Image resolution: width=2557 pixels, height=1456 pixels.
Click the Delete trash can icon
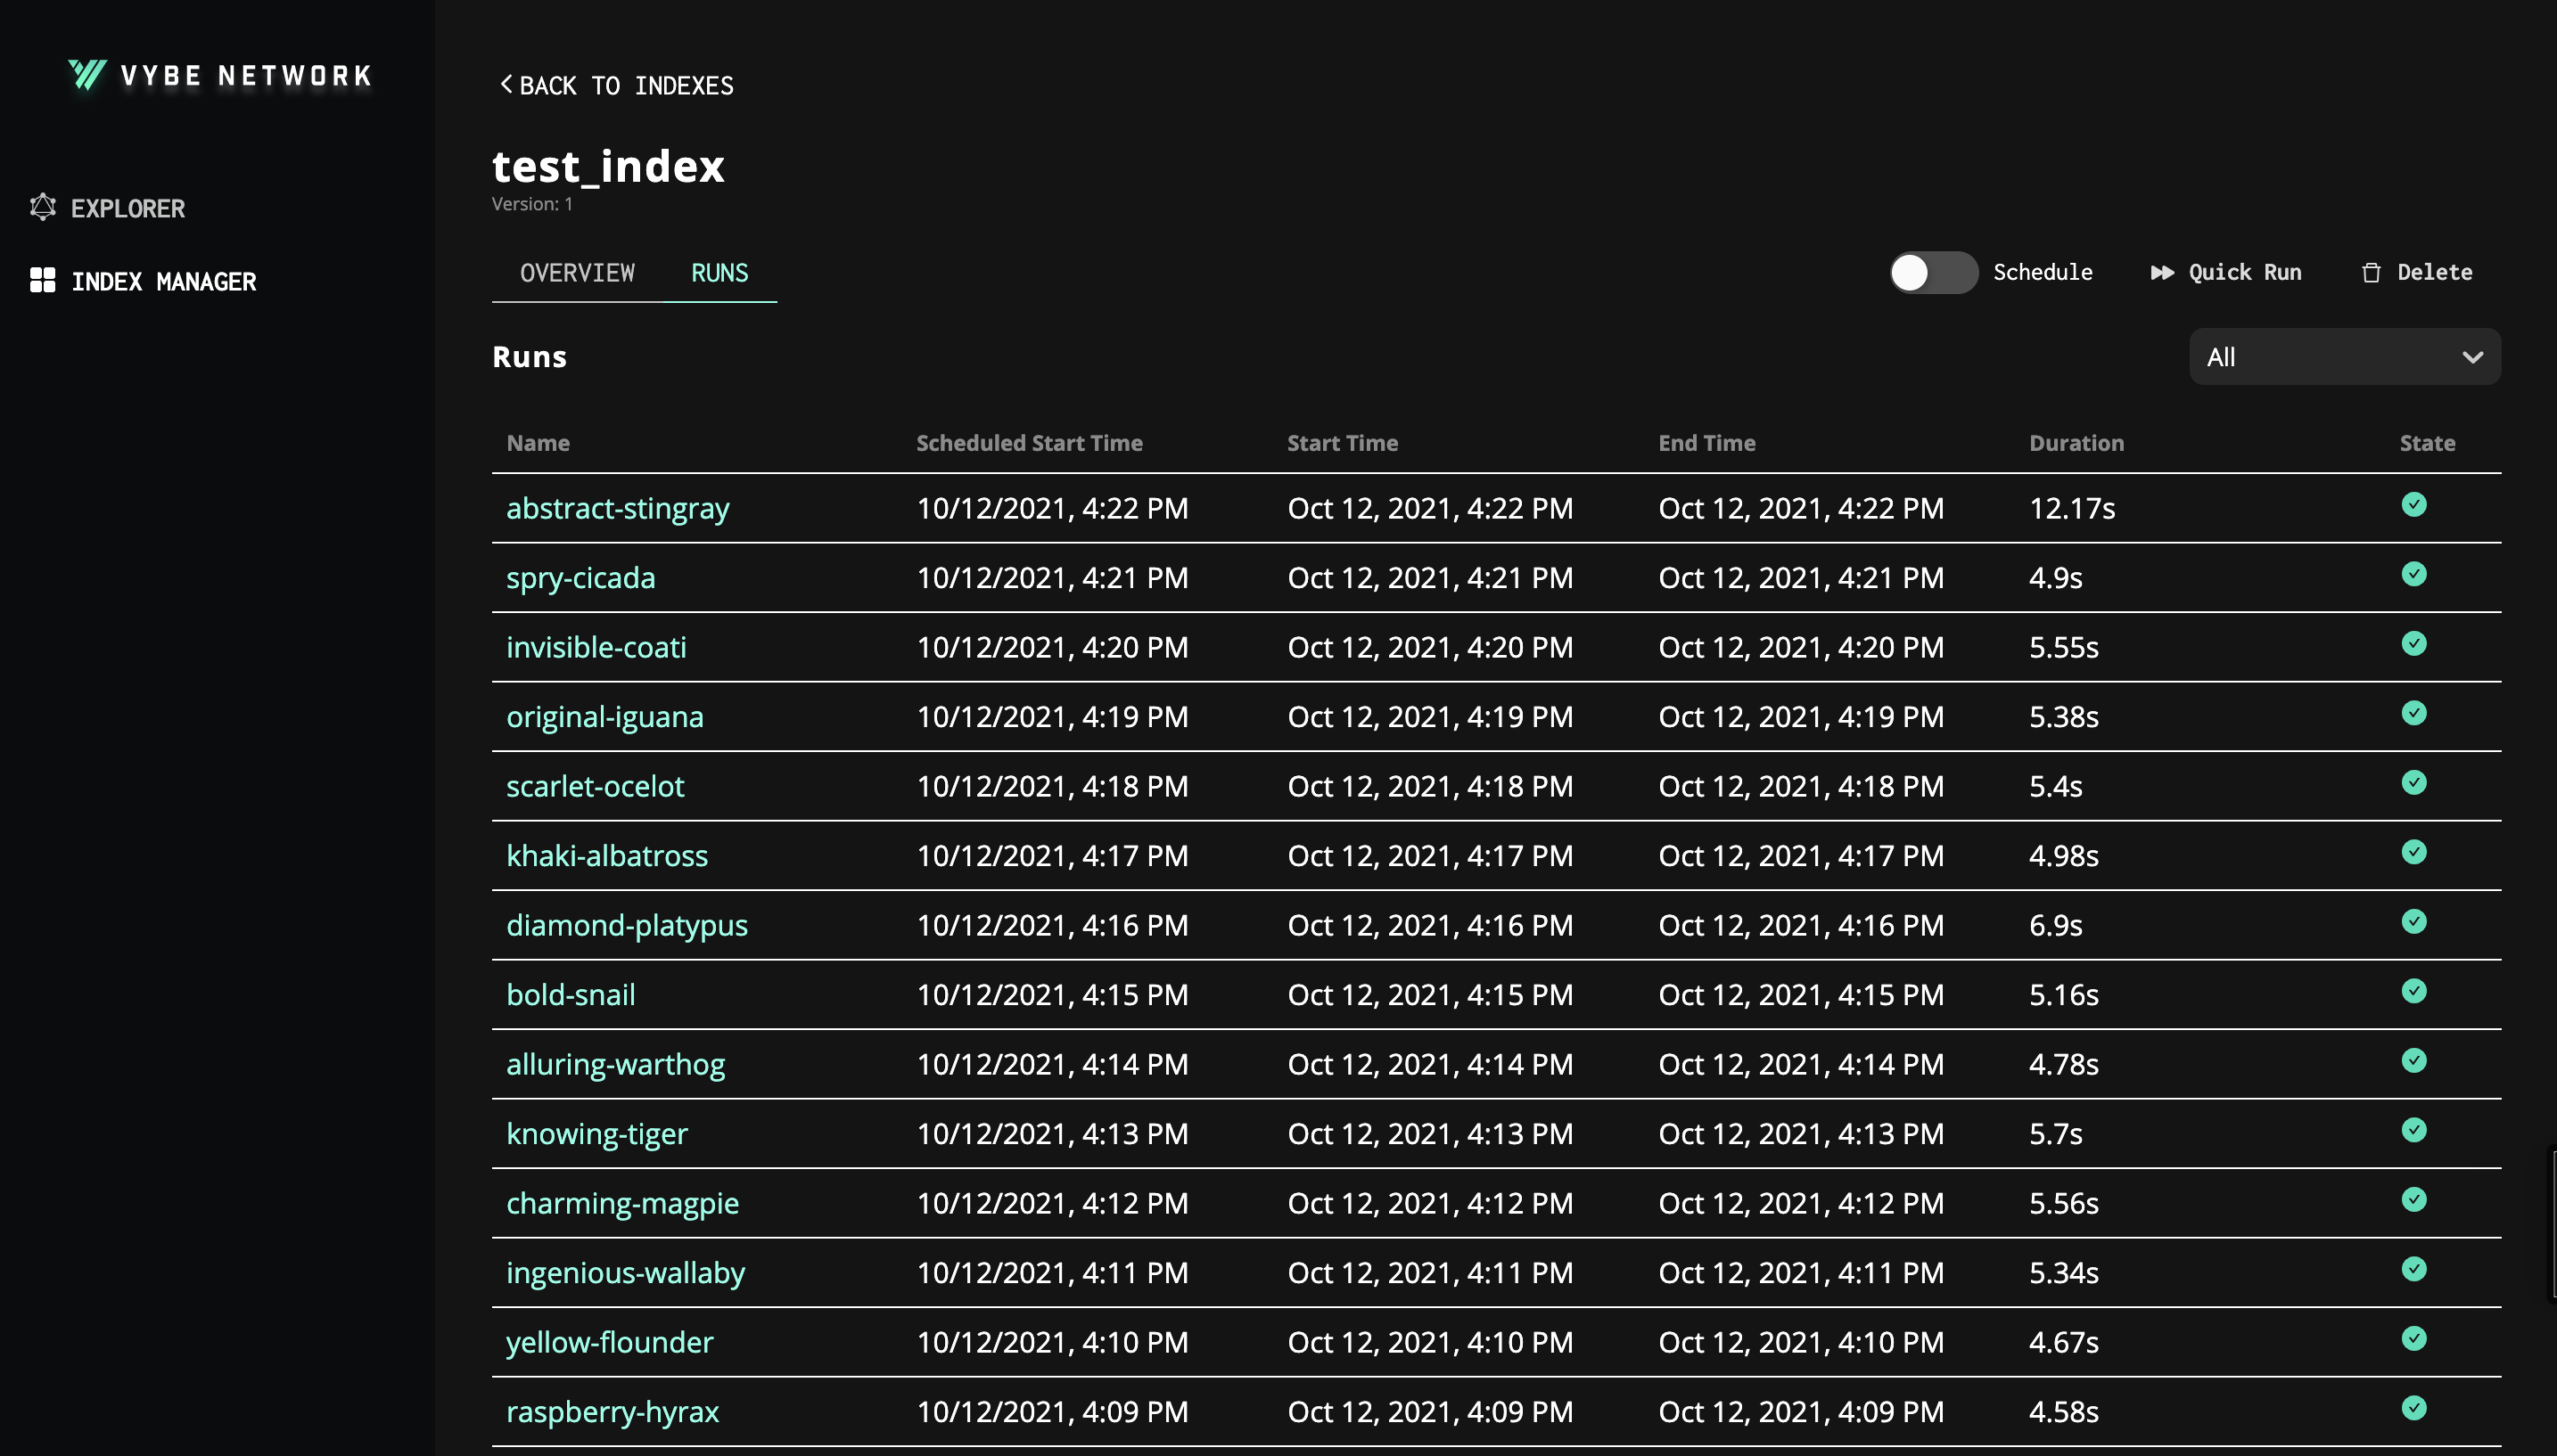(x=2371, y=273)
